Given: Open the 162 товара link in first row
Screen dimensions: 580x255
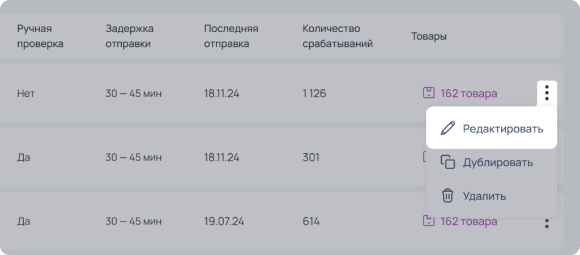Looking at the screenshot, I should [x=468, y=93].
